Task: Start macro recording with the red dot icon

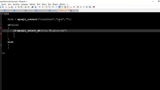Action: [x=78, y=7]
